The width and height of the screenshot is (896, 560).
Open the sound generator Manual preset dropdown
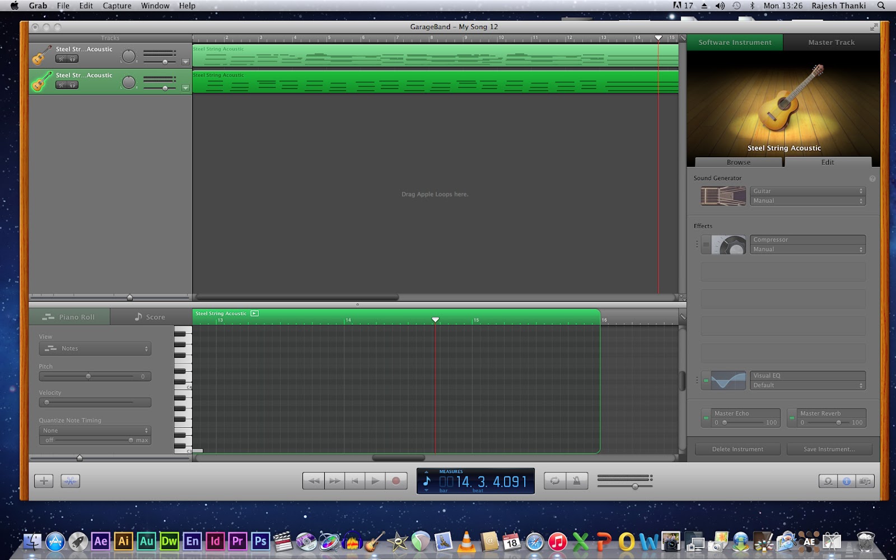(x=808, y=201)
